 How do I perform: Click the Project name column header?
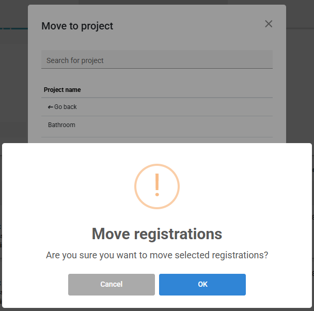[62, 90]
